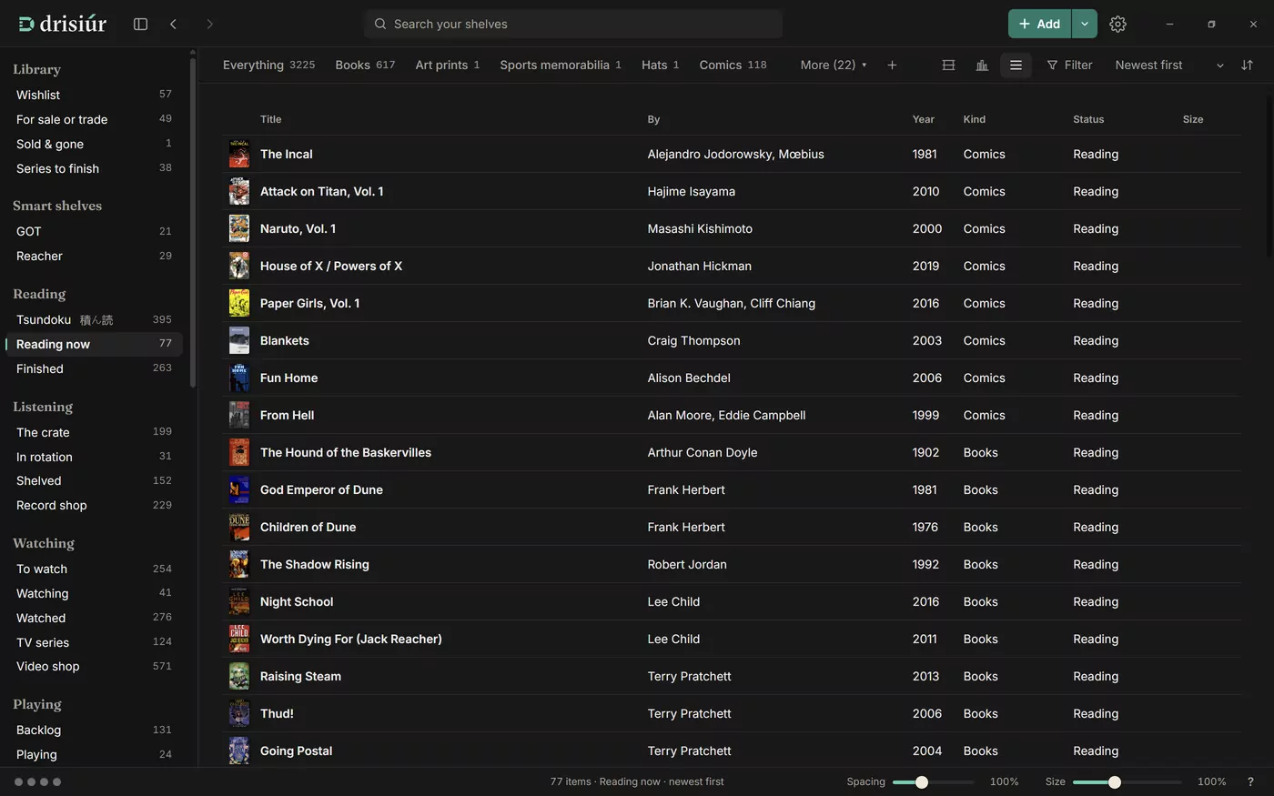This screenshot has width=1274, height=796.
Task: Open the Children of Dune cover thumbnail
Action: coord(239,527)
